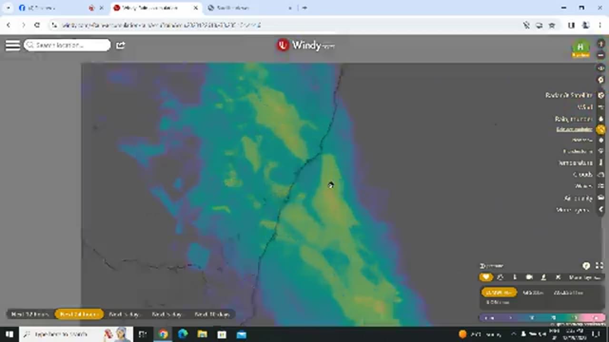Close the Windy browser tab
Screen dimensions: 609x342
click(x=196, y=8)
